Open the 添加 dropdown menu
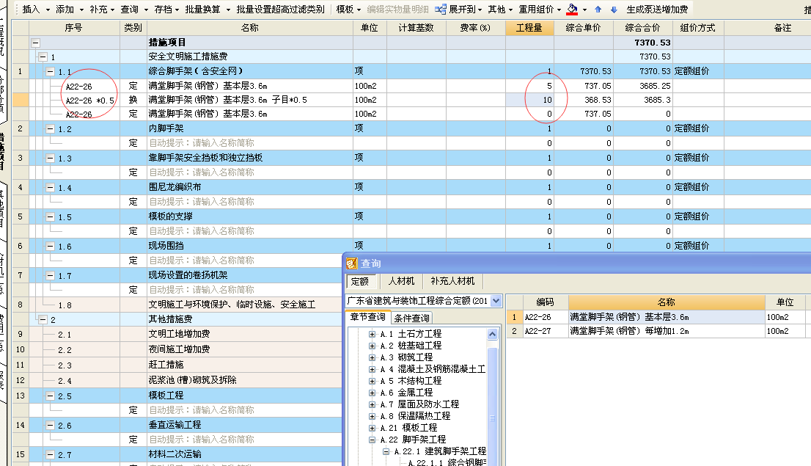 (x=70, y=10)
